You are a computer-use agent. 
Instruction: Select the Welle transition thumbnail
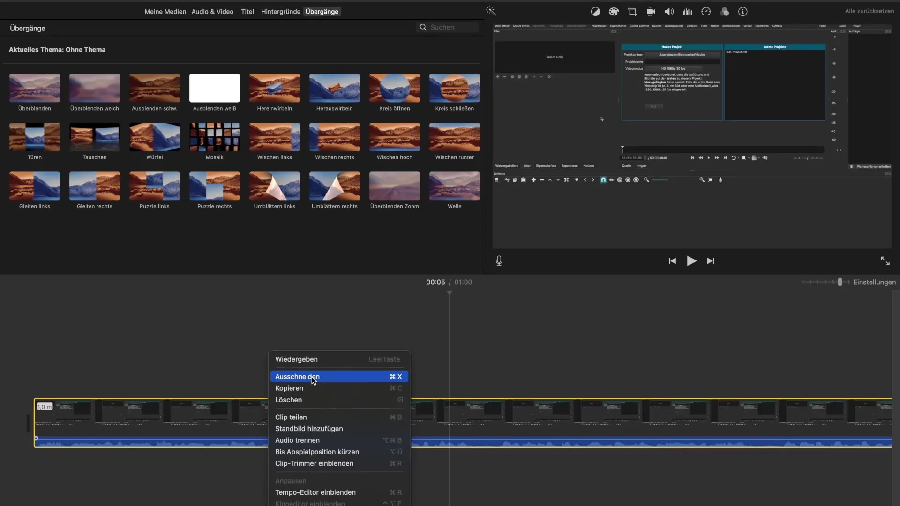click(455, 186)
